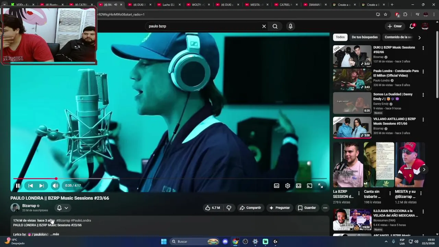Image resolution: width=439 pixels, height=247 pixels.
Task: Seek on the red video progress bar
Action: click(x=170, y=179)
